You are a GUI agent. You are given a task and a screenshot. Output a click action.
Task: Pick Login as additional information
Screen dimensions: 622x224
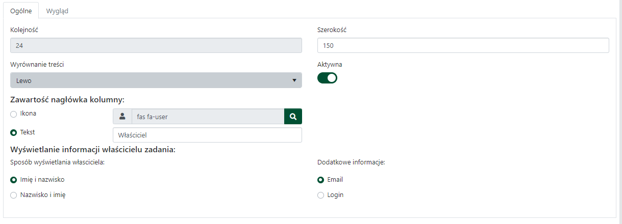(x=321, y=195)
